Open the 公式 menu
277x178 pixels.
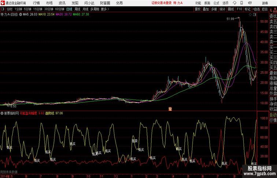point(216,3)
